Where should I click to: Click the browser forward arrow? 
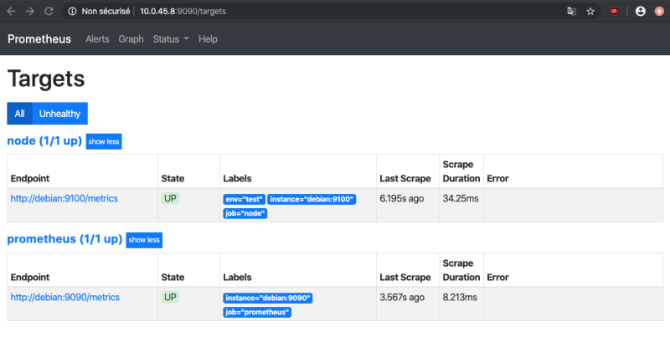click(x=30, y=12)
